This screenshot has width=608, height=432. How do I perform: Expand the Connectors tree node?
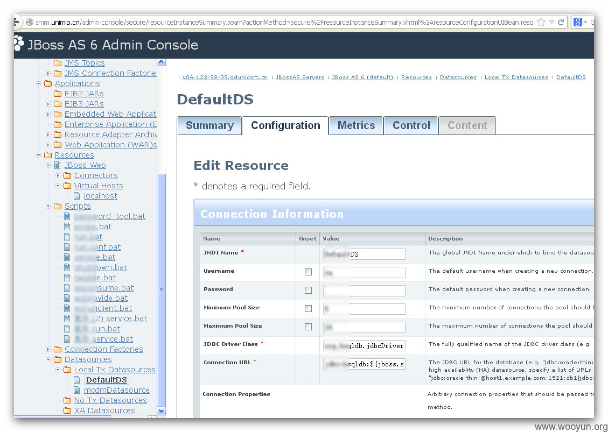coord(58,175)
